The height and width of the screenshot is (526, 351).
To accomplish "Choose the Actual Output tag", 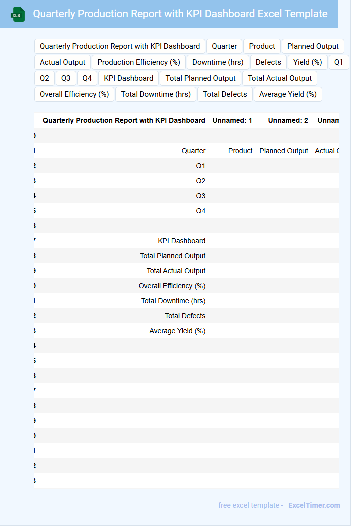I will tap(63, 62).
